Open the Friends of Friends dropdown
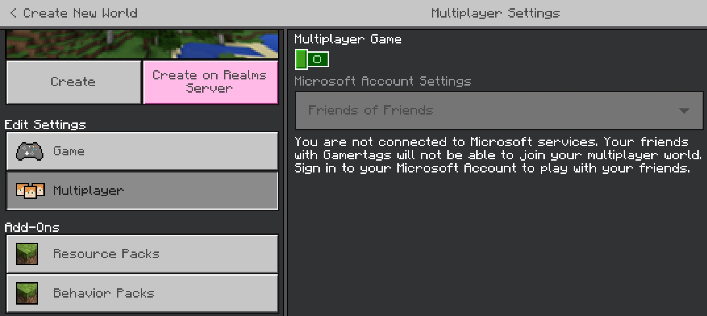 point(499,111)
